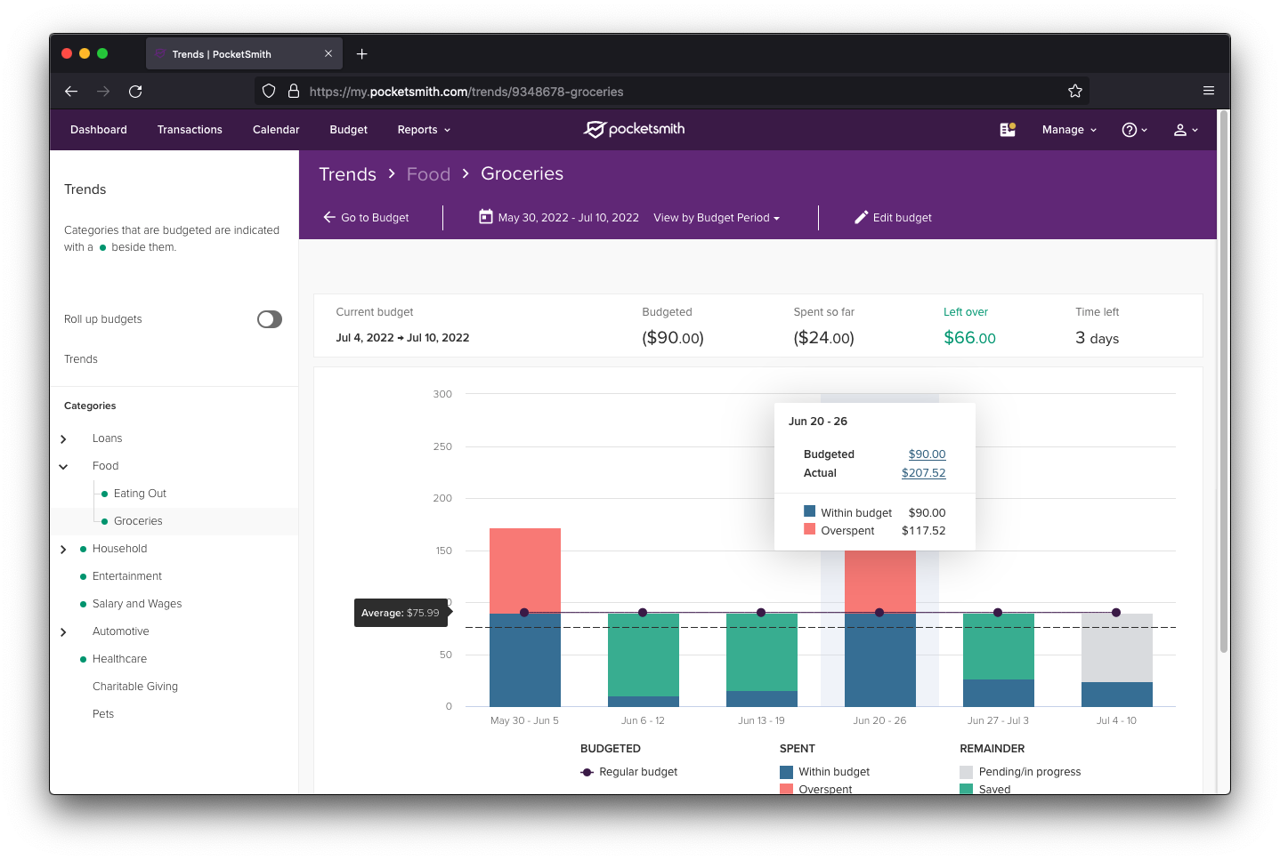1280x860 pixels.
Task: Bookmark this page with star icon
Action: point(1074,91)
